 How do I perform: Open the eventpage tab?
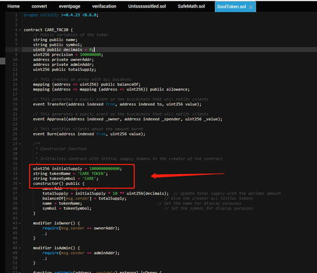[70, 6]
